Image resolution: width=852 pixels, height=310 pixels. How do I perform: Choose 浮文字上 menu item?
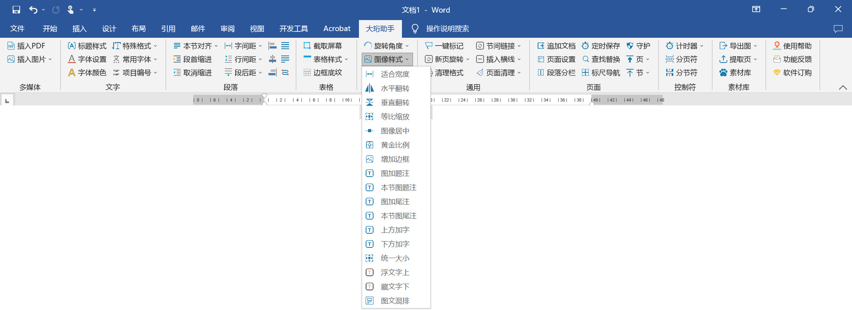click(396, 273)
